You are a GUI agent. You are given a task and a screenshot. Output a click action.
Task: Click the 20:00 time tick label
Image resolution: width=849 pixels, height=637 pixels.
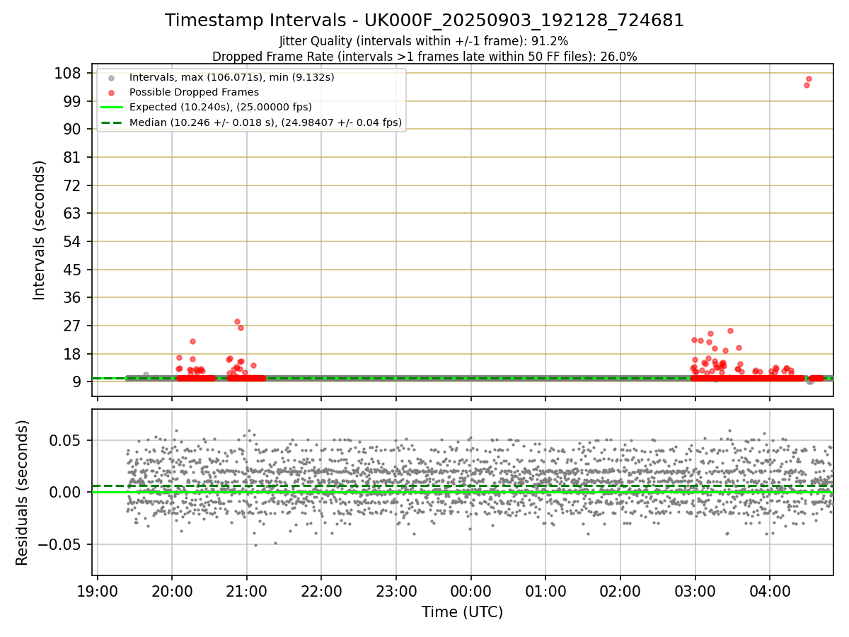coord(172,590)
